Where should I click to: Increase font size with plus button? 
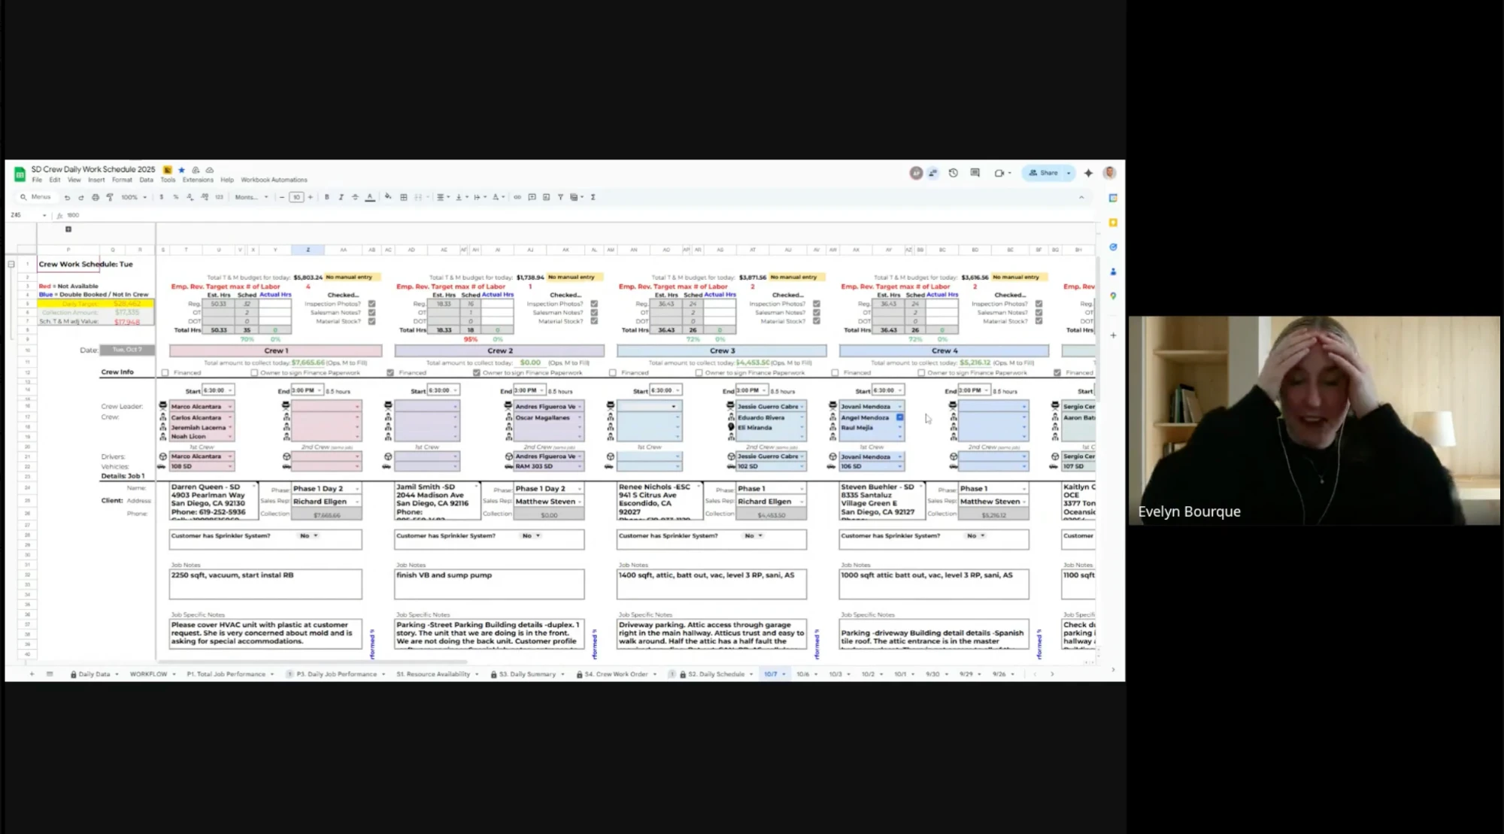pos(310,197)
